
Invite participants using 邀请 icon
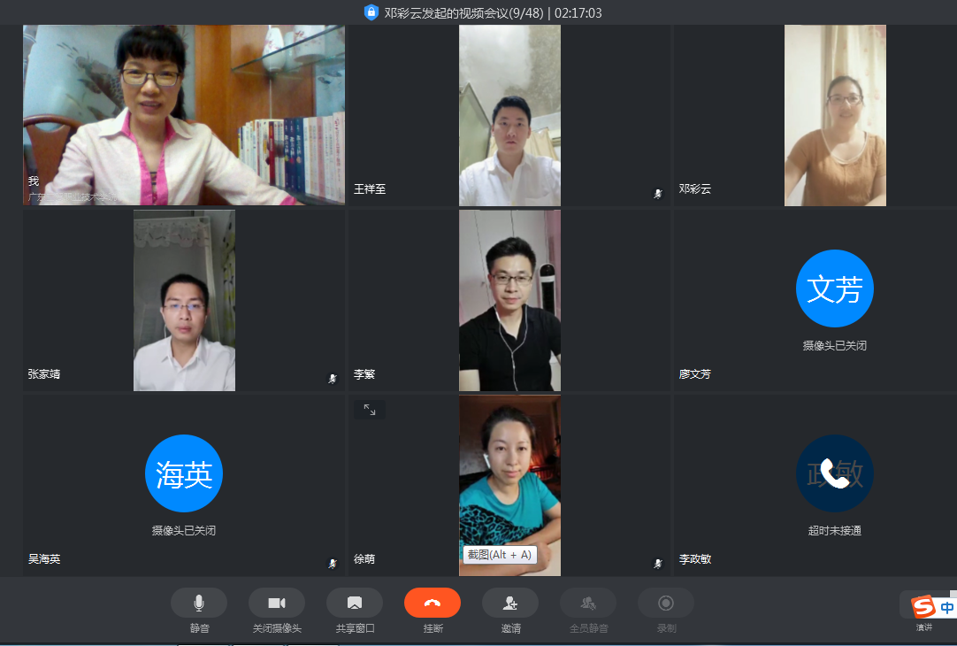point(510,603)
